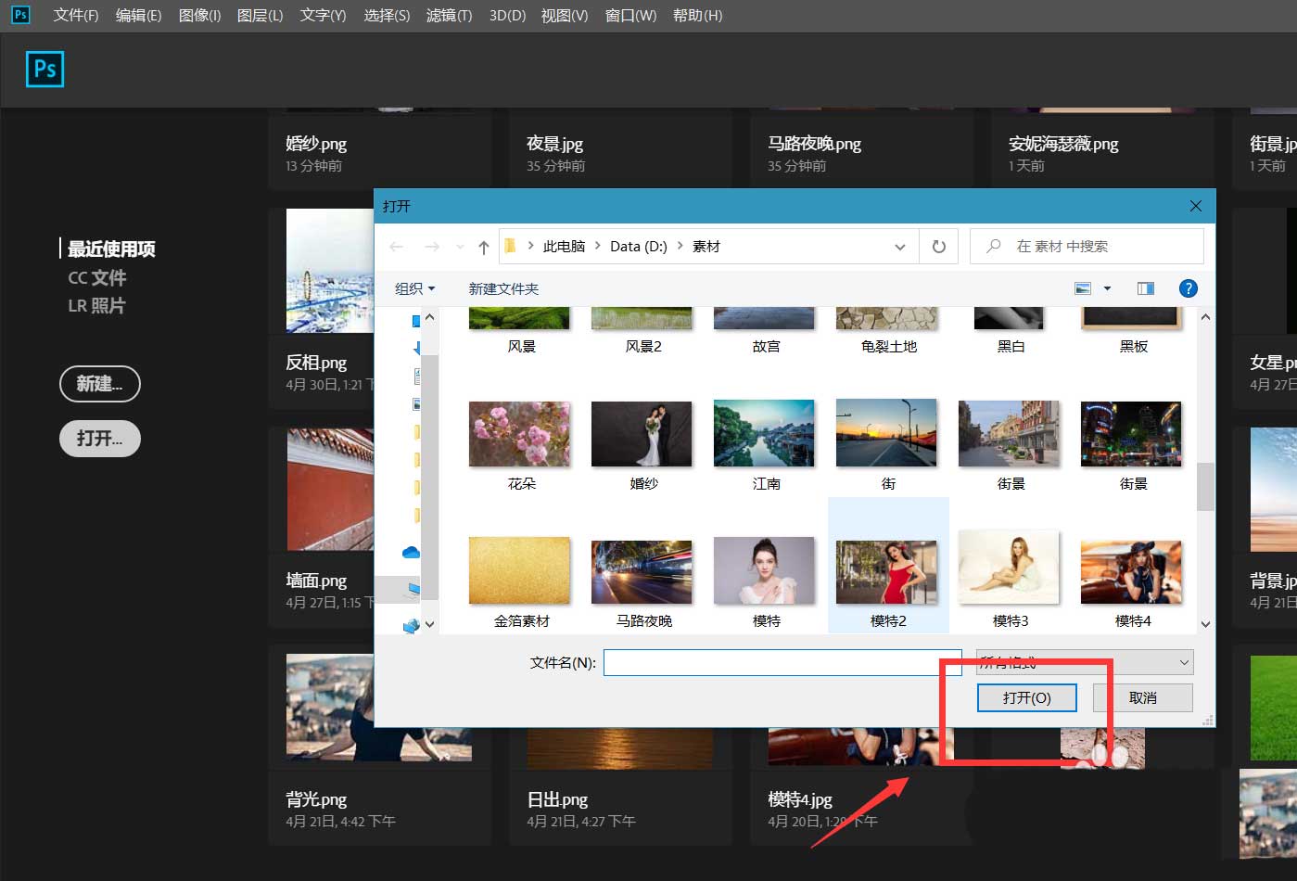Open the 图像(I) menu
Image resolution: width=1297 pixels, height=881 pixels.
(199, 16)
